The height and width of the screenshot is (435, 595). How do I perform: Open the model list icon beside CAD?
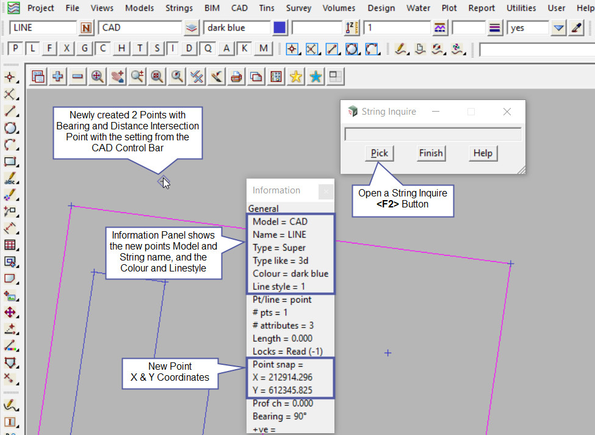click(192, 28)
